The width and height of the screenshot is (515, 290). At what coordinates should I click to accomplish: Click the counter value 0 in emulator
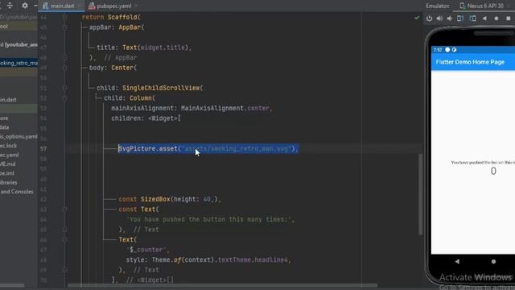click(493, 171)
